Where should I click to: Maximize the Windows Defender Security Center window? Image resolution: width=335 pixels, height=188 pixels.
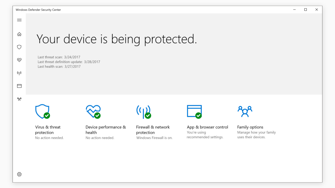pos(305,10)
